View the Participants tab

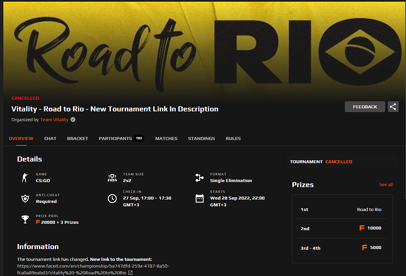(115, 138)
